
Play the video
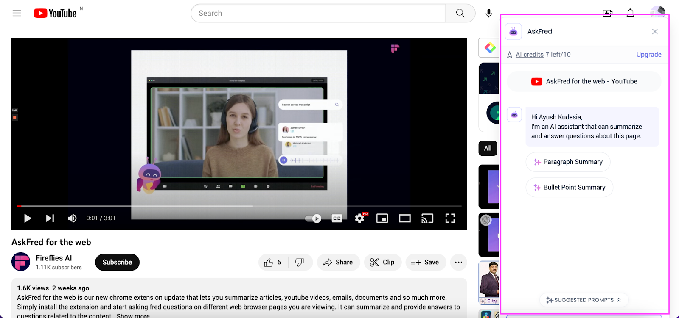(x=28, y=218)
